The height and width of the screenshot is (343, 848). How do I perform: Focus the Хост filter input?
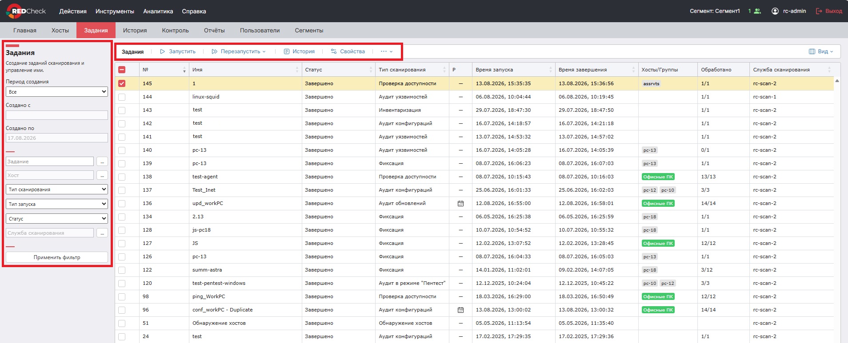[x=50, y=175]
